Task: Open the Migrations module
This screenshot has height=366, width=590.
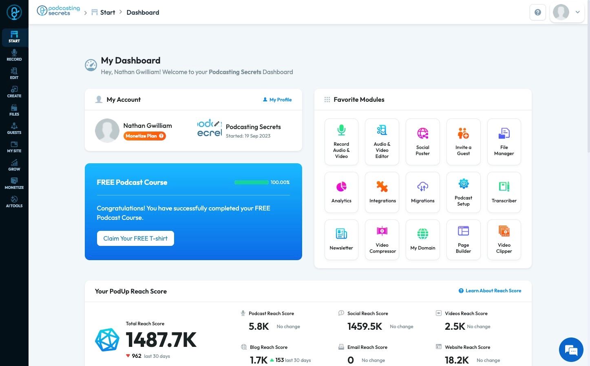Action: click(x=423, y=192)
